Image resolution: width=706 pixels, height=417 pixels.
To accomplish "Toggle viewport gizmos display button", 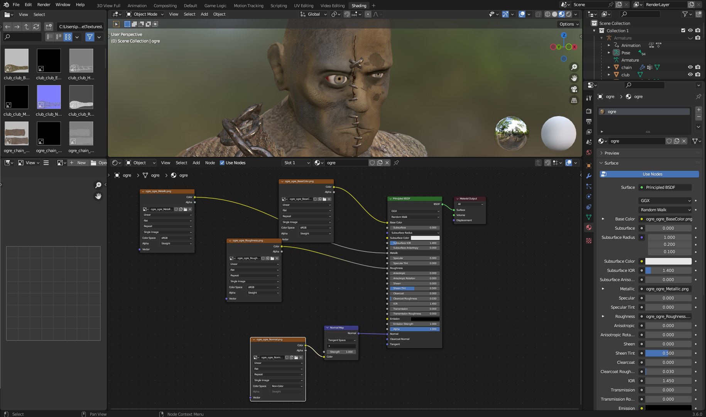I will 505,14.
